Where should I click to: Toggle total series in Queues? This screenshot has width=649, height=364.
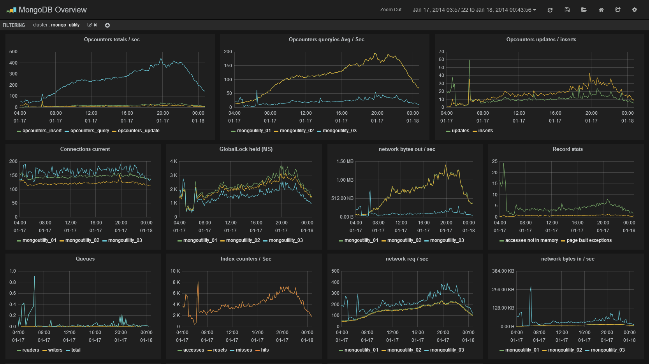click(x=76, y=350)
